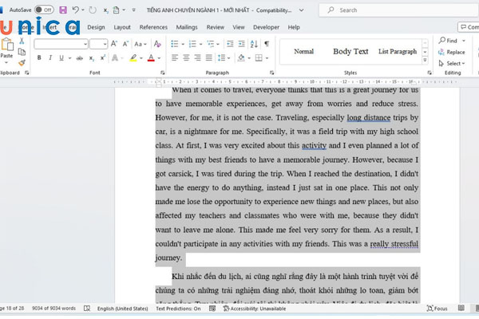Apply the Body Text style

(350, 52)
